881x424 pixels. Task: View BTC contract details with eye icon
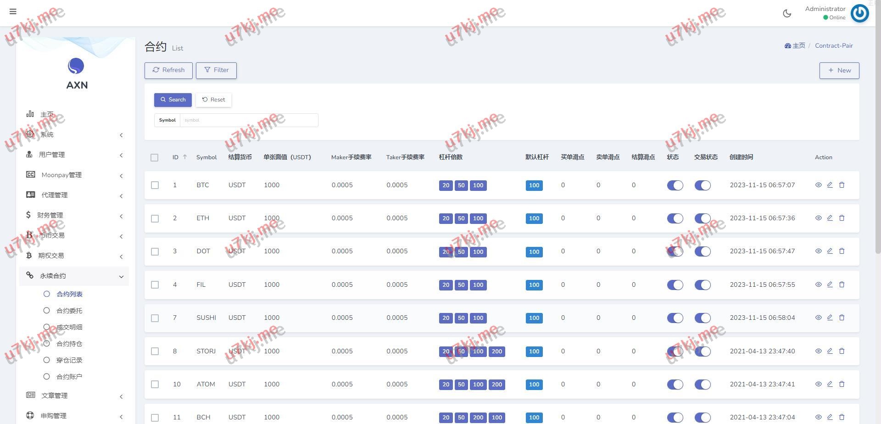[x=818, y=185]
